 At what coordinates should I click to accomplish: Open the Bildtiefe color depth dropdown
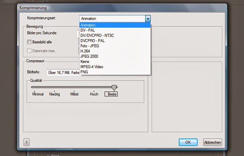tap(63, 73)
